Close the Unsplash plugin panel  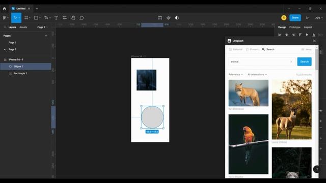pos(314,41)
